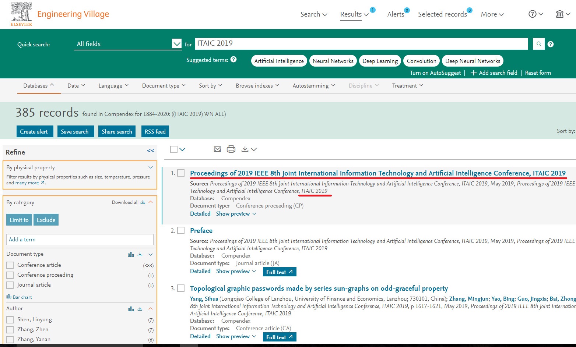Viewport: 576px width, 347px height.
Task: Open Browse indexes dropdown
Action: (x=257, y=85)
